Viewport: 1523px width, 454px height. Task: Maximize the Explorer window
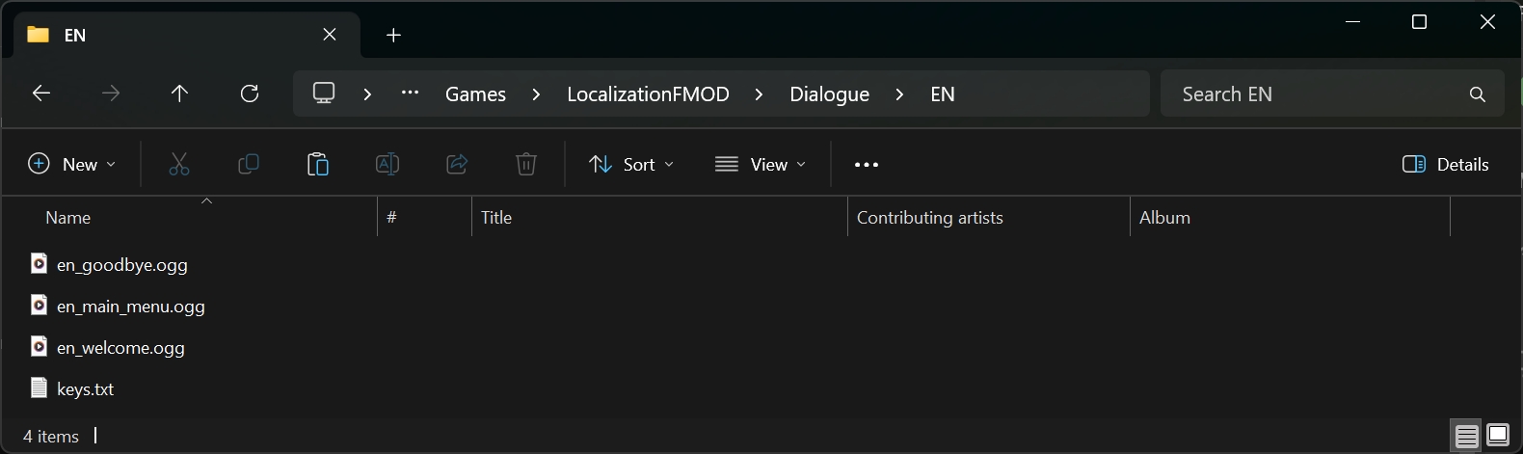tap(1419, 22)
